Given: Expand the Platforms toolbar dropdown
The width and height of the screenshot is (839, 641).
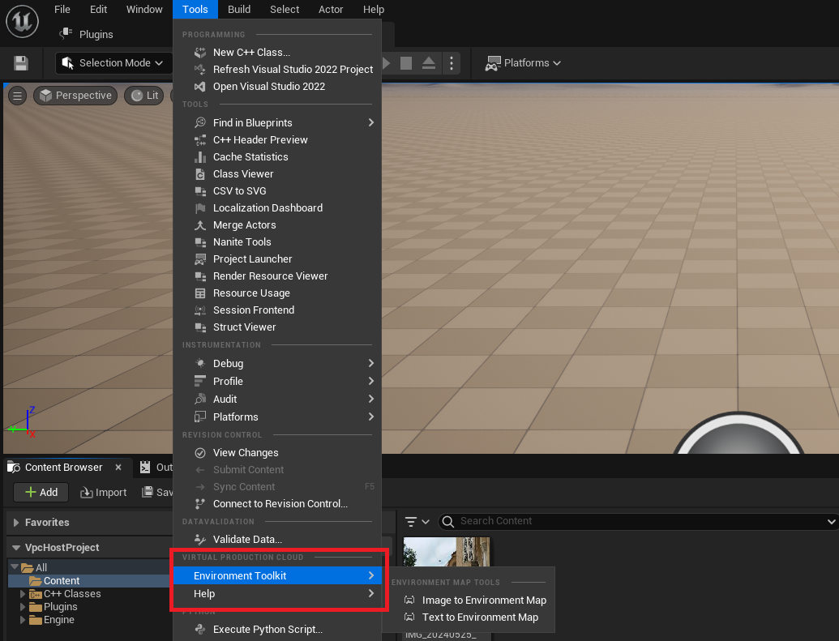Looking at the screenshot, I should 523,63.
